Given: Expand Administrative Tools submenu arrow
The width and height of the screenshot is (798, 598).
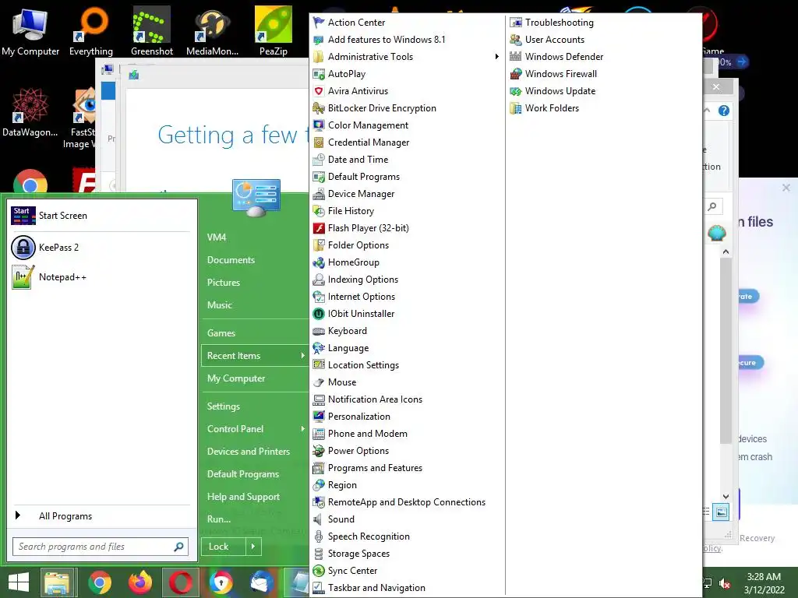Looking at the screenshot, I should coord(496,56).
